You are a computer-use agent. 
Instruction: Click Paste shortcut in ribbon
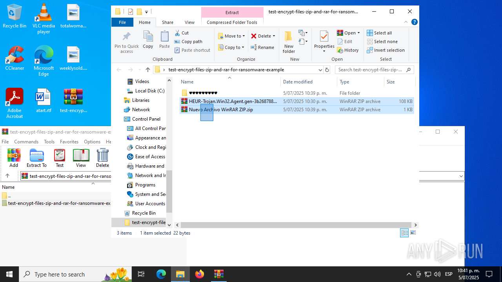tap(193, 50)
